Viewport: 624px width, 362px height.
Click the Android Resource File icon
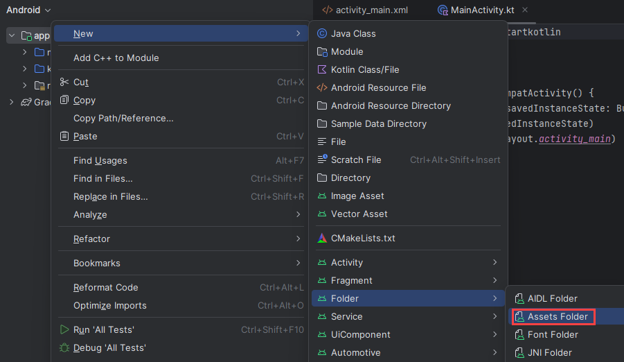[x=322, y=87]
